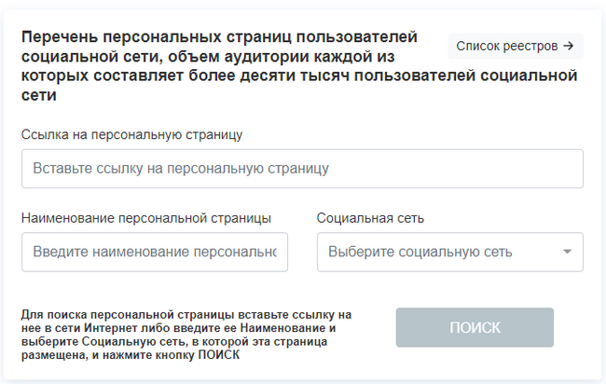Click the left edge of the social network combo box

[x=323, y=252]
